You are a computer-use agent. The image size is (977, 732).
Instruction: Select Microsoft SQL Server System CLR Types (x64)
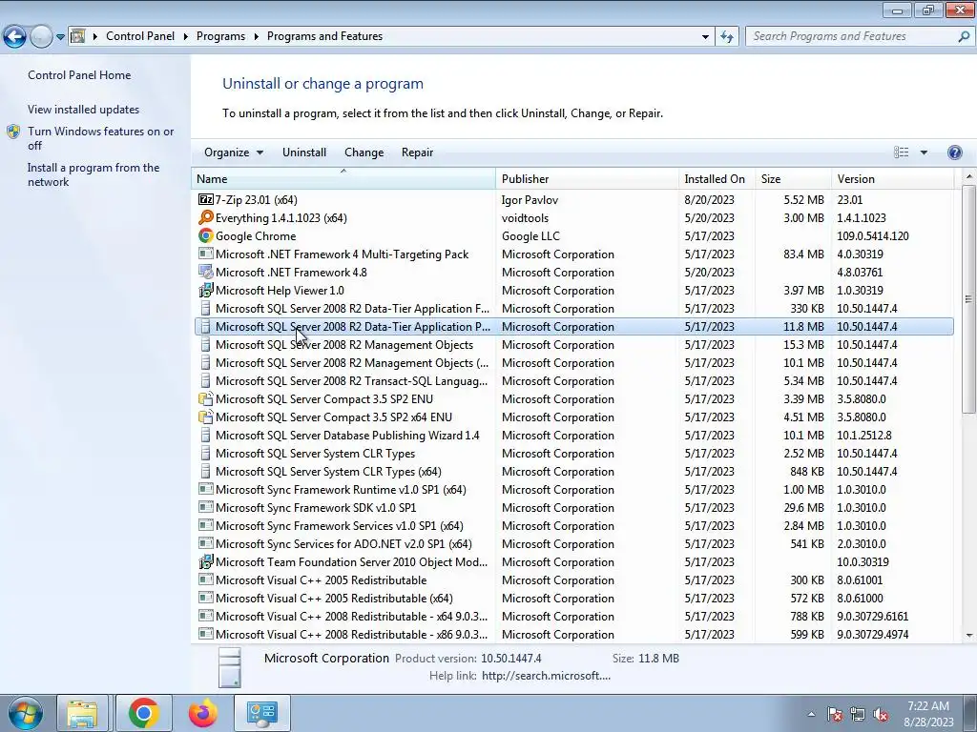click(x=573, y=472)
